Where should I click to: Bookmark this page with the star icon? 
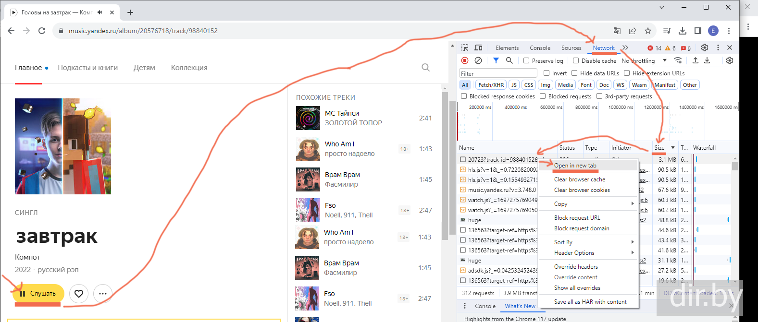(648, 31)
